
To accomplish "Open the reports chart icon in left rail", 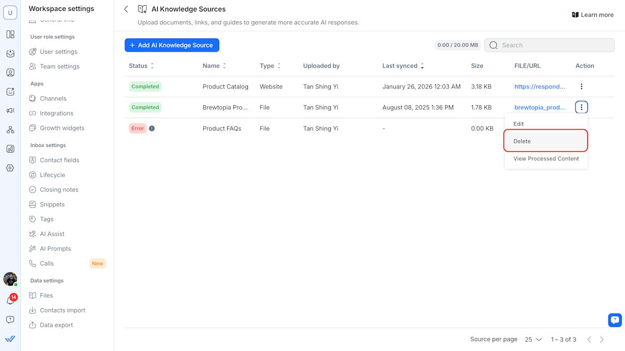I will [10, 149].
